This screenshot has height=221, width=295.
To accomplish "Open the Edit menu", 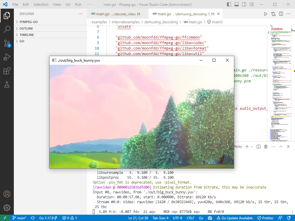I will [26, 4].
